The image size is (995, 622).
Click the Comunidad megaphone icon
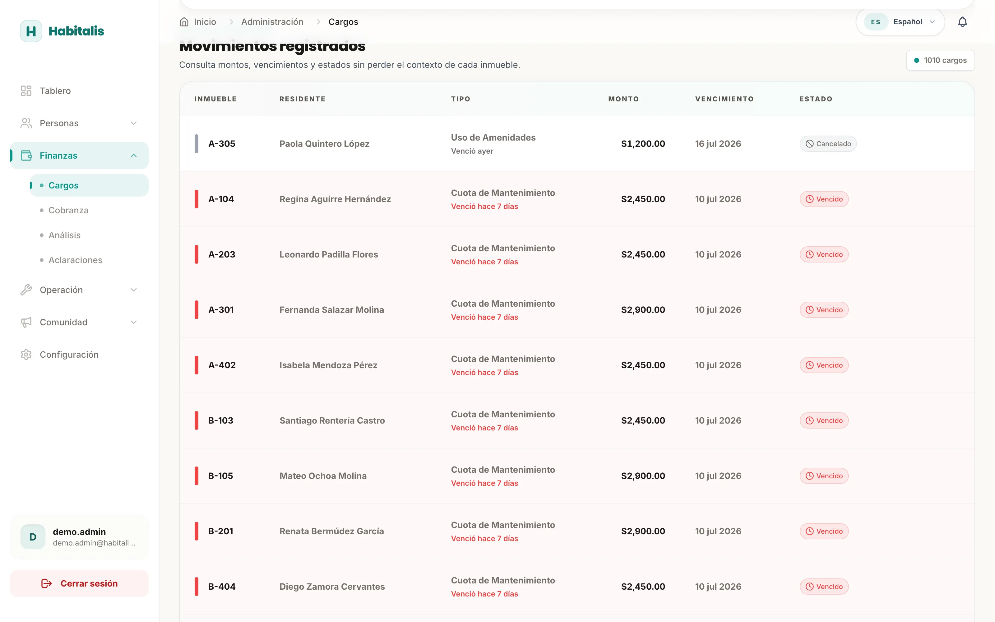point(26,322)
